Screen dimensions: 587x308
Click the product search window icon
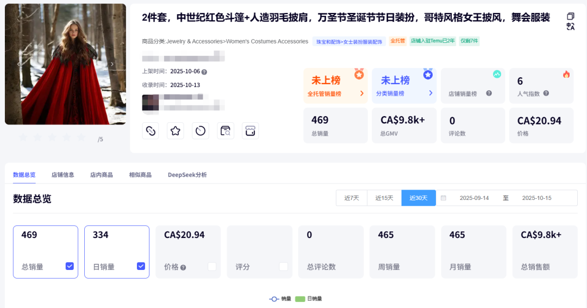[x=226, y=131]
